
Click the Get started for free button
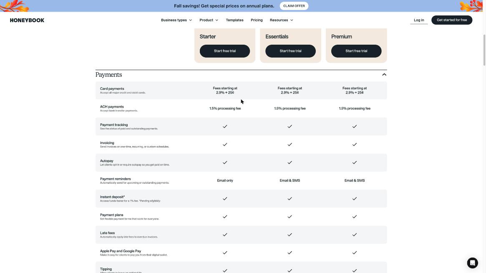(452, 20)
